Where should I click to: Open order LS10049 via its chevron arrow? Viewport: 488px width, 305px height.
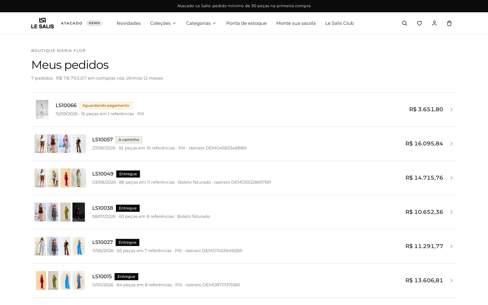pyautogui.click(x=451, y=178)
